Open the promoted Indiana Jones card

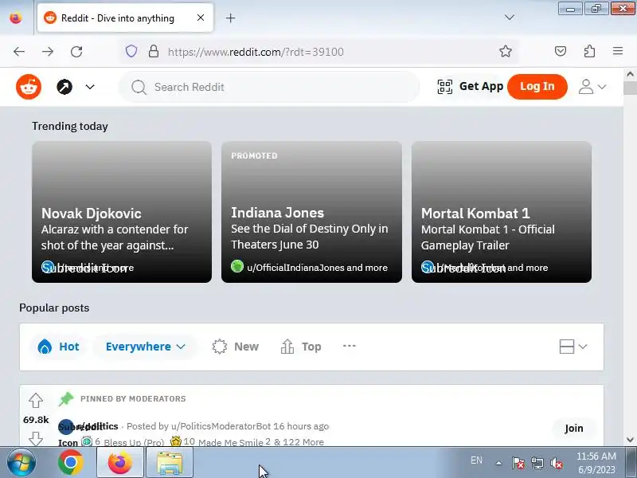[311, 212]
